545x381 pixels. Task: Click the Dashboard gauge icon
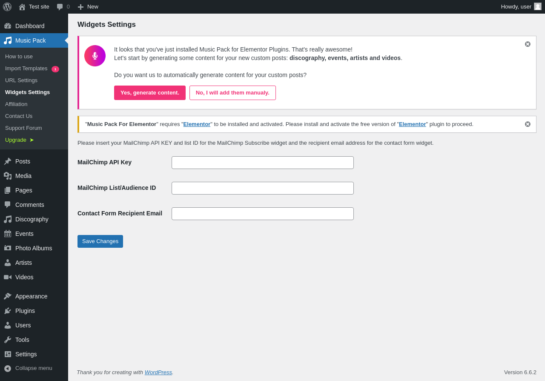click(x=8, y=26)
